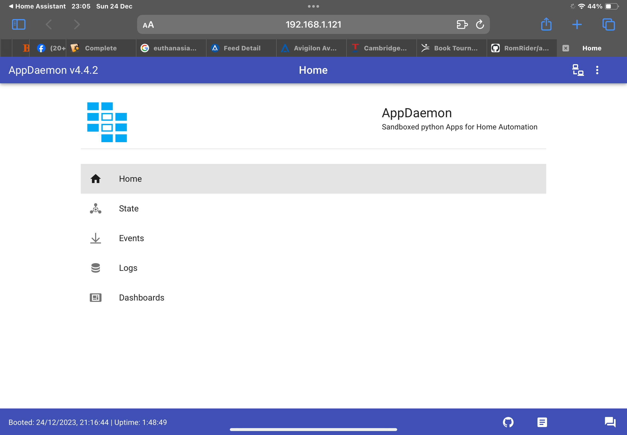
Task: Click the AppDaemon heading text
Action: pos(417,112)
